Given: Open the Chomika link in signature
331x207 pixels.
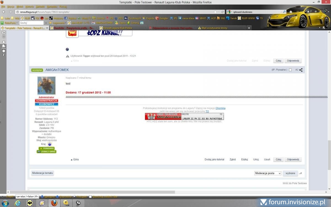Looking at the screenshot, I should coord(220,108).
